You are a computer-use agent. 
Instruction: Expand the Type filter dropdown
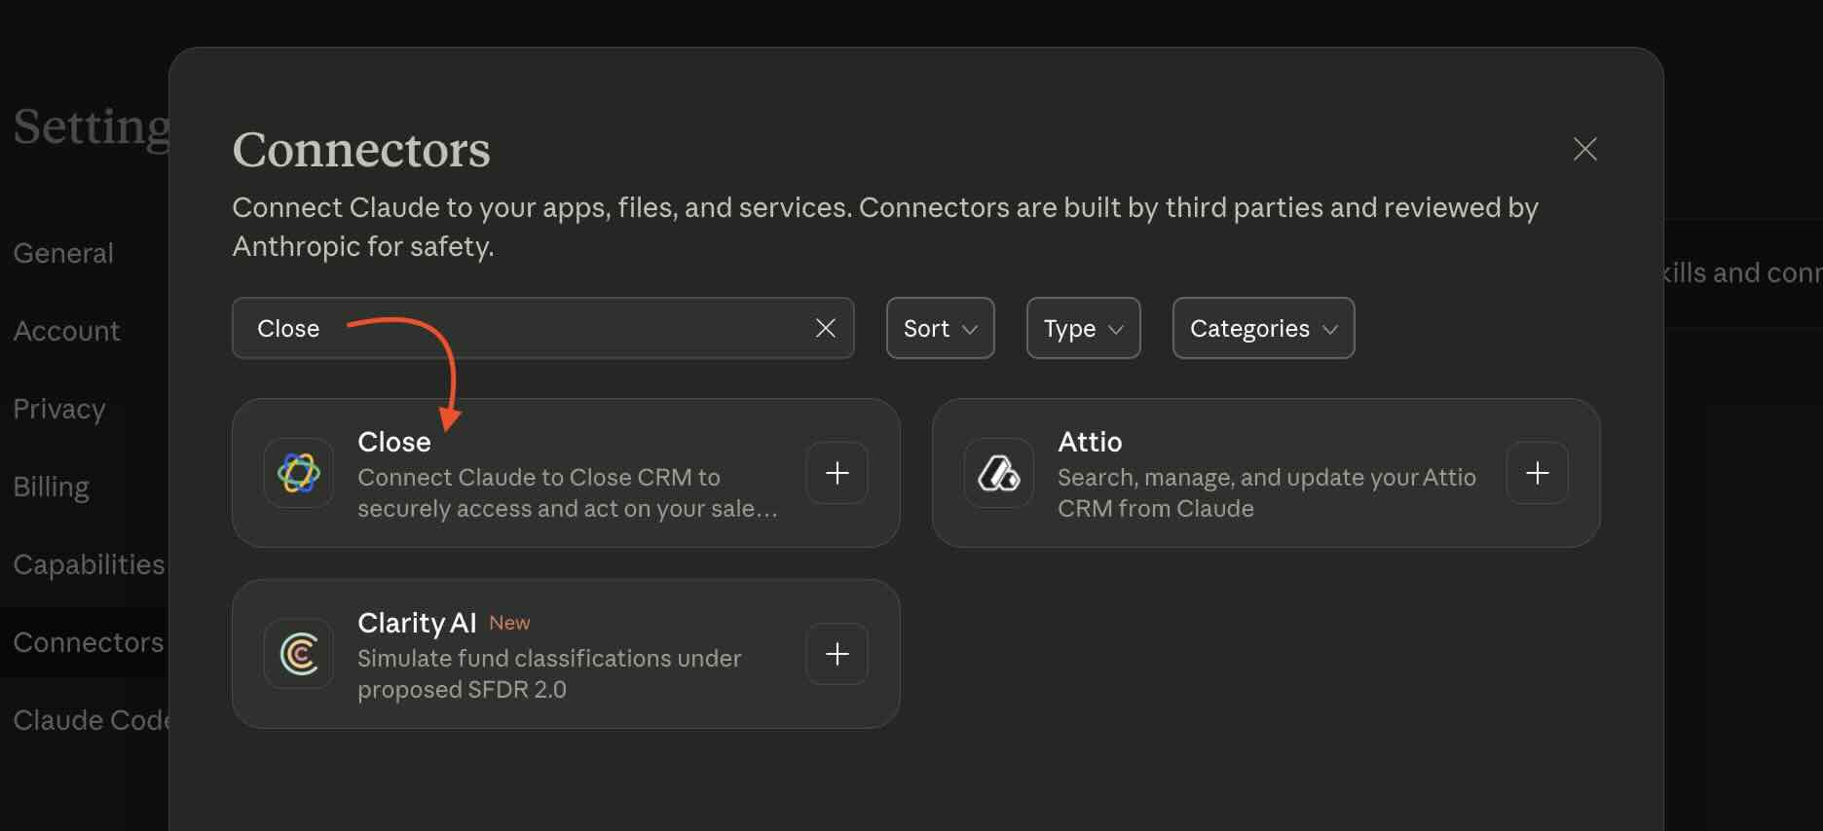pos(1083,329)
